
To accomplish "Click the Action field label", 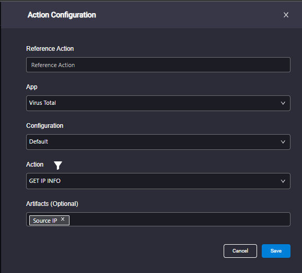I will click(x=34, y=165).
